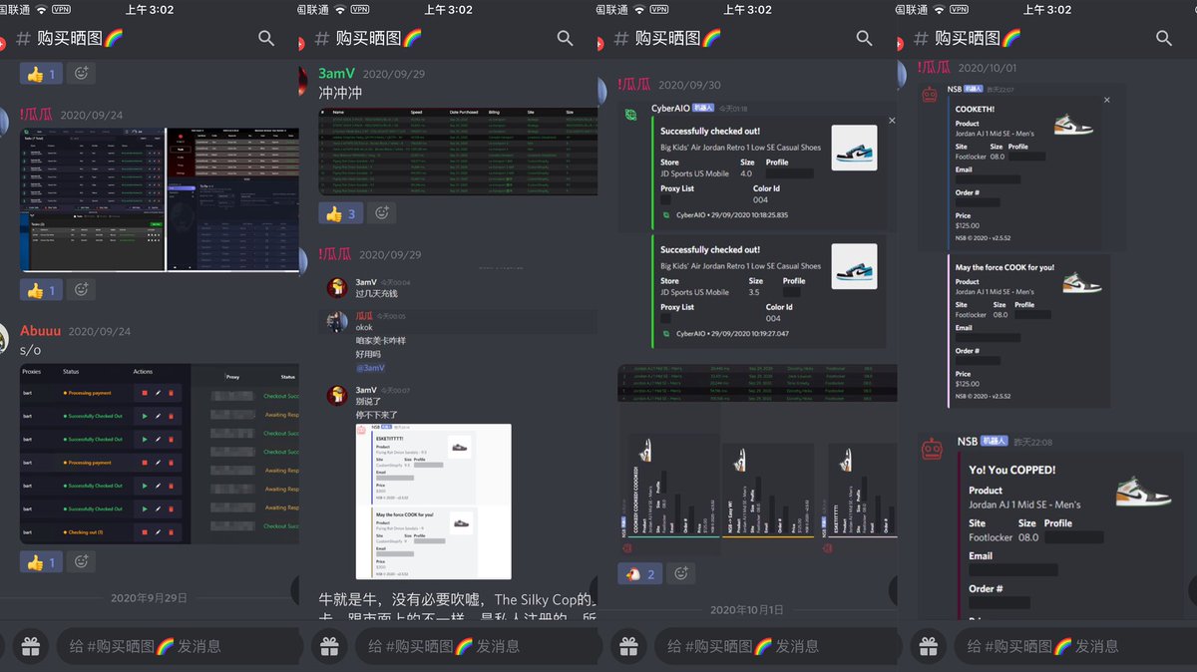
Task: Select the 冲冲冲 message text
Action: [340, 93]
